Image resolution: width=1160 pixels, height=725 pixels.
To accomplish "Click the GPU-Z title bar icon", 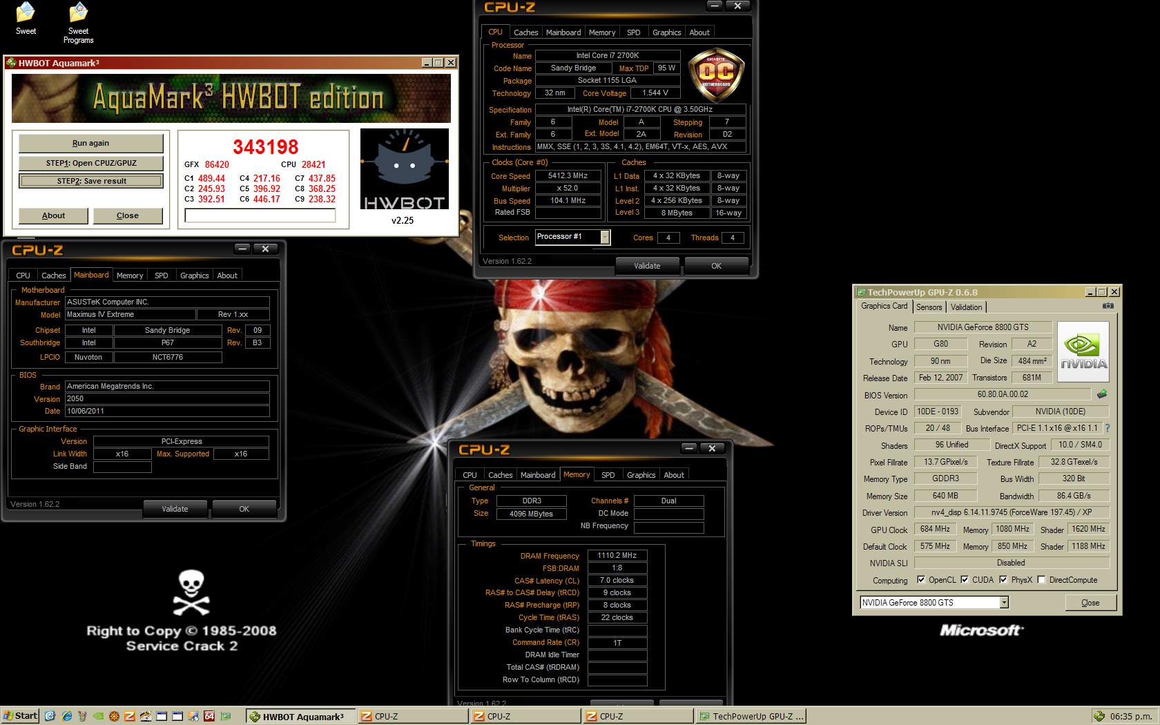I will click(860, 292).
